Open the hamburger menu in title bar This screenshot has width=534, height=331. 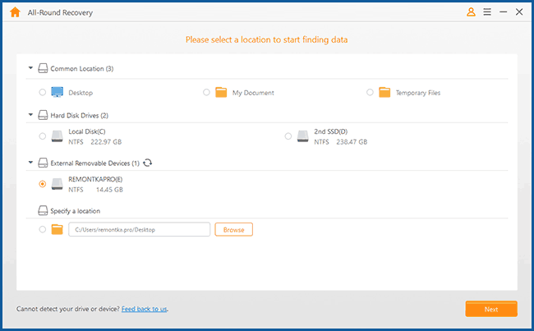click(x=487, y=12)
